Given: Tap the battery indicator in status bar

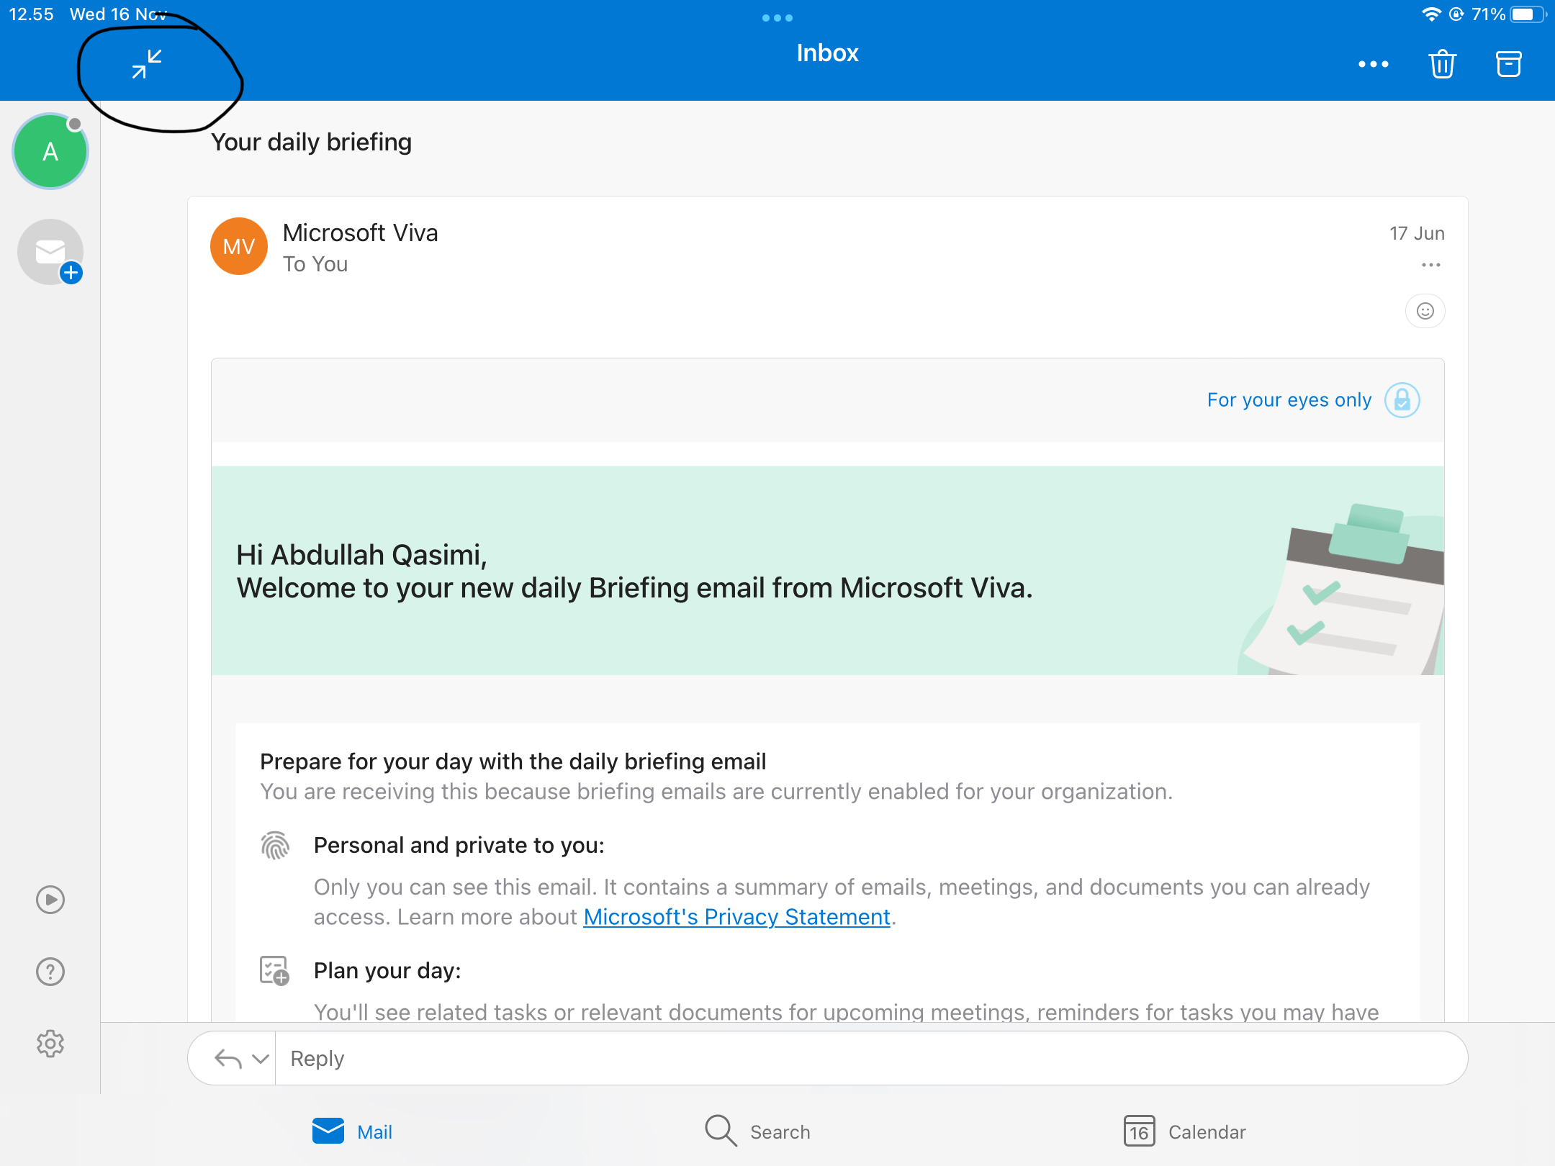Looking at the screenshot, I should click(x=1528, y=15).
